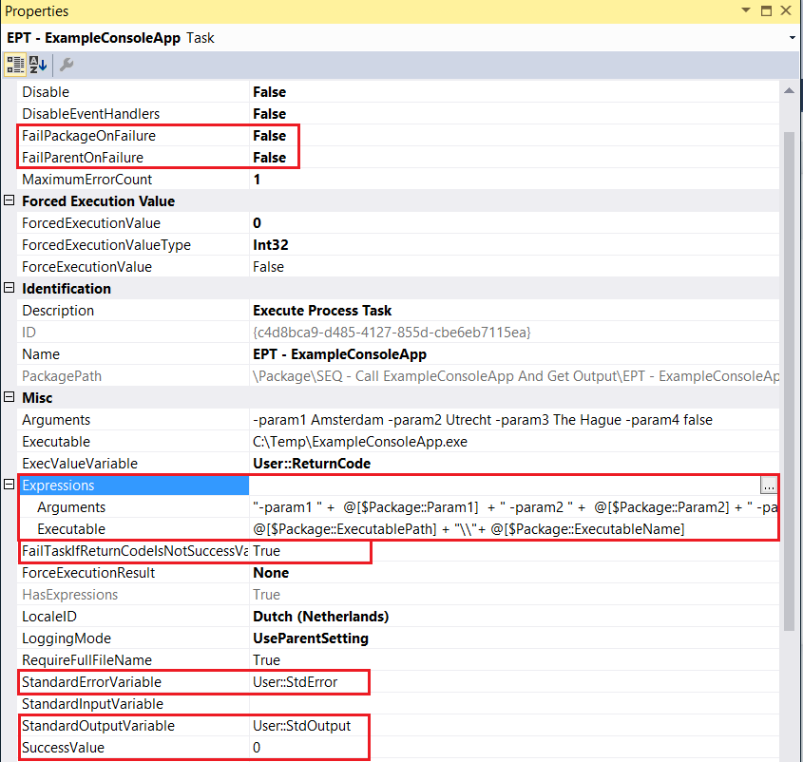Click the SuccessValue field
This screenshot has height=762, width=803.
[x=514, y=748]
